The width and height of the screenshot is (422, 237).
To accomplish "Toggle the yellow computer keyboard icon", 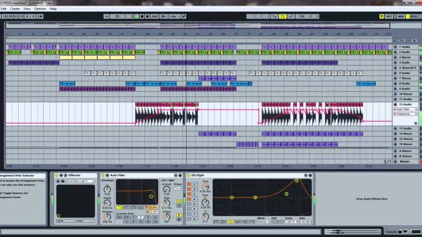I will [381, 16].
